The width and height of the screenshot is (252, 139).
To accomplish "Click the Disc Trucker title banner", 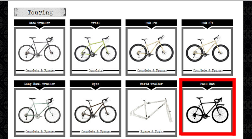I will (40, 23).
